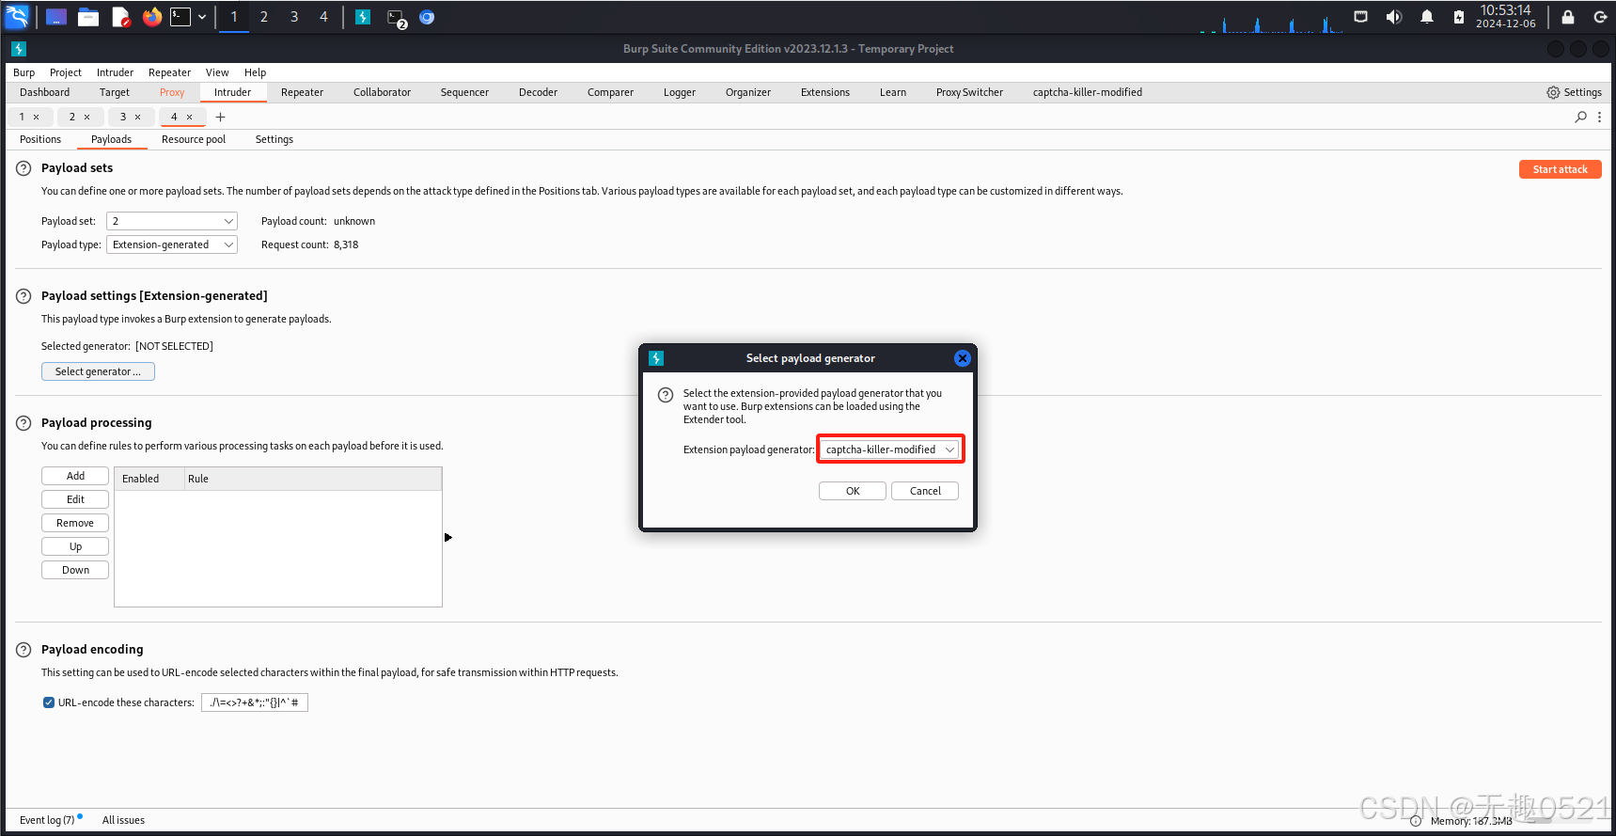Confirm generator selection with OK
This screenshot has width=1616, height=836.
853,491
